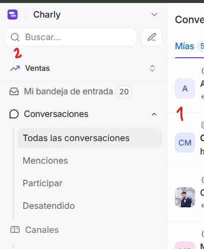
Task: Open new message with pencil compose icon
Action: [152, 37]
